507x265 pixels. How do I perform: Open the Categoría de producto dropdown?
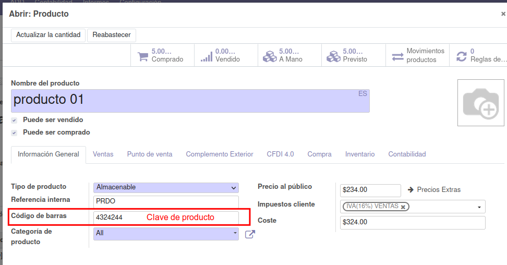click(x=166, y=233)
